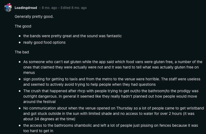Viewport: 206px width, 134px height.
Task: Click bullet dot before "As someone who can't eat gluten"
Action: click(20, 62)
